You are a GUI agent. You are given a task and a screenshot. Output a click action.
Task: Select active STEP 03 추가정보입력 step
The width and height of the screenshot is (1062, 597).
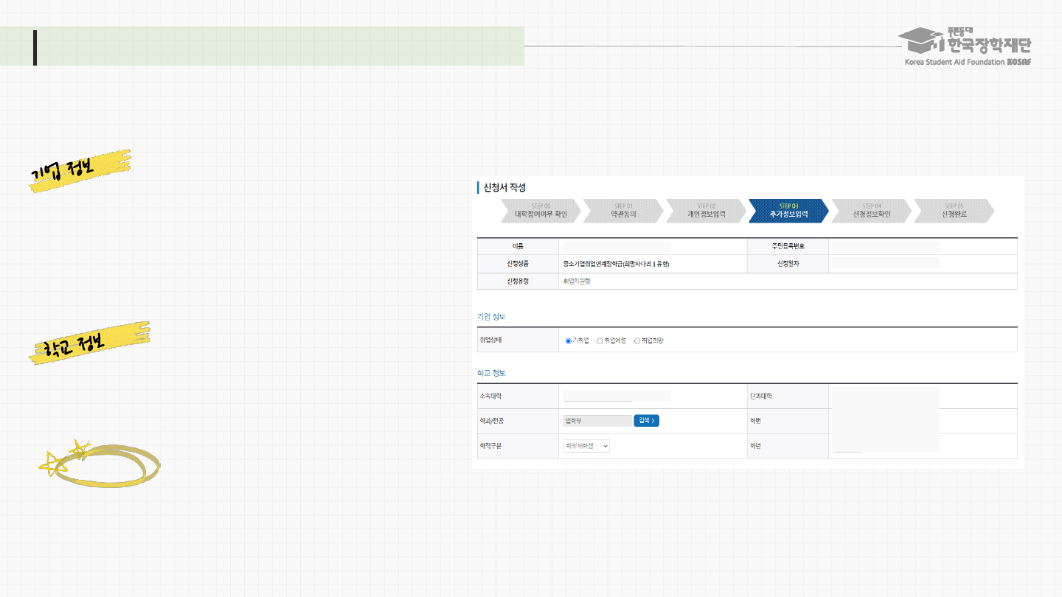(x=788, y=211)
